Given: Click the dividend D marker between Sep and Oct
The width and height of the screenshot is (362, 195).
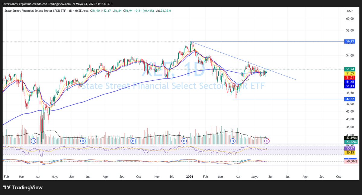Looking at the screenshot, I should tap(133, 141).
